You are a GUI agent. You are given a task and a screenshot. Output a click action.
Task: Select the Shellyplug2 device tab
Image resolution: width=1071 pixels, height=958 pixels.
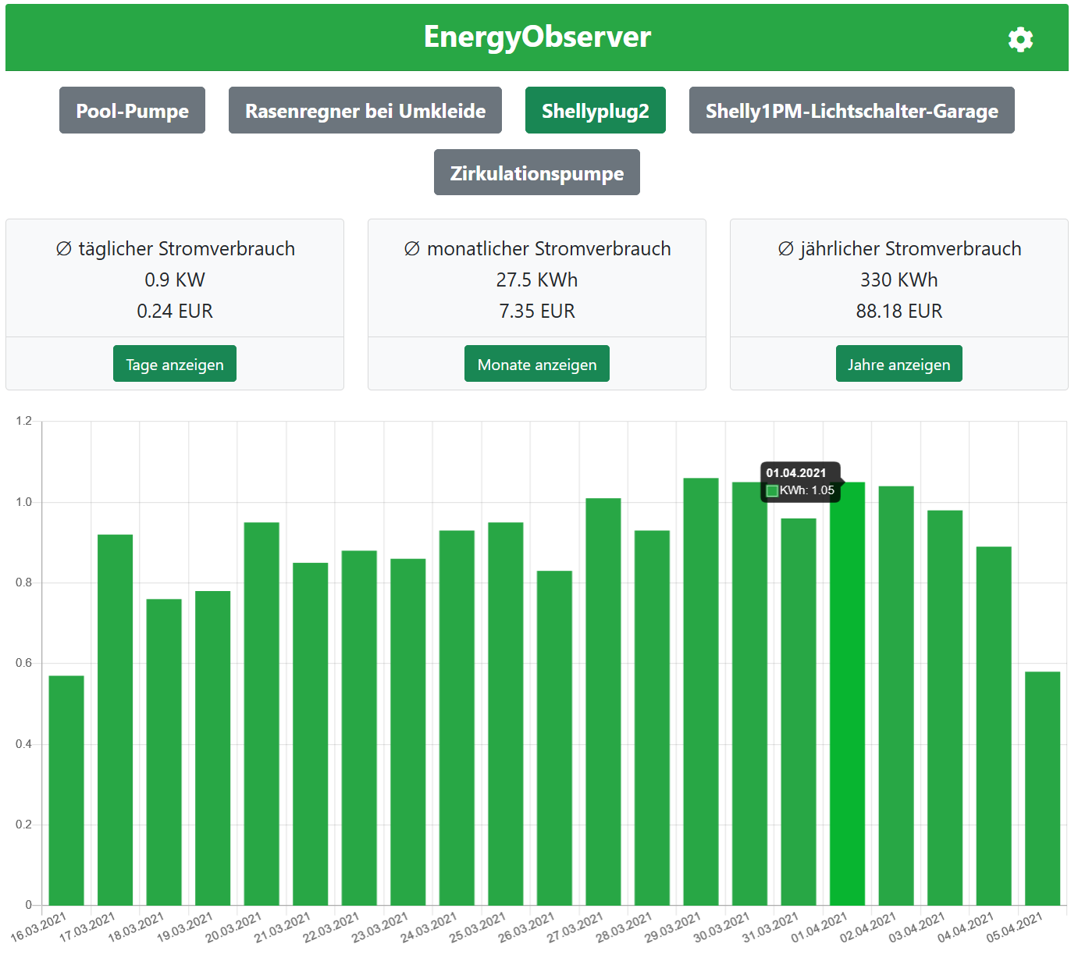click(x=595, y=111)
